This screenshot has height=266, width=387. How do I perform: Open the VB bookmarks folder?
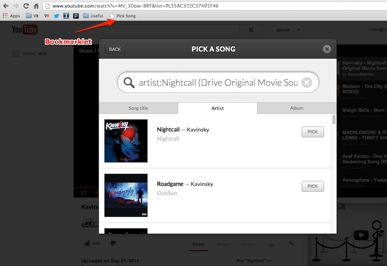[x=33, y=16]
